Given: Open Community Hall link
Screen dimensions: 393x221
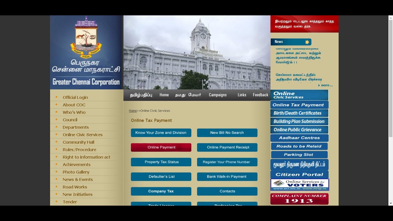Looking at the screenshot, I should [78, 142].
